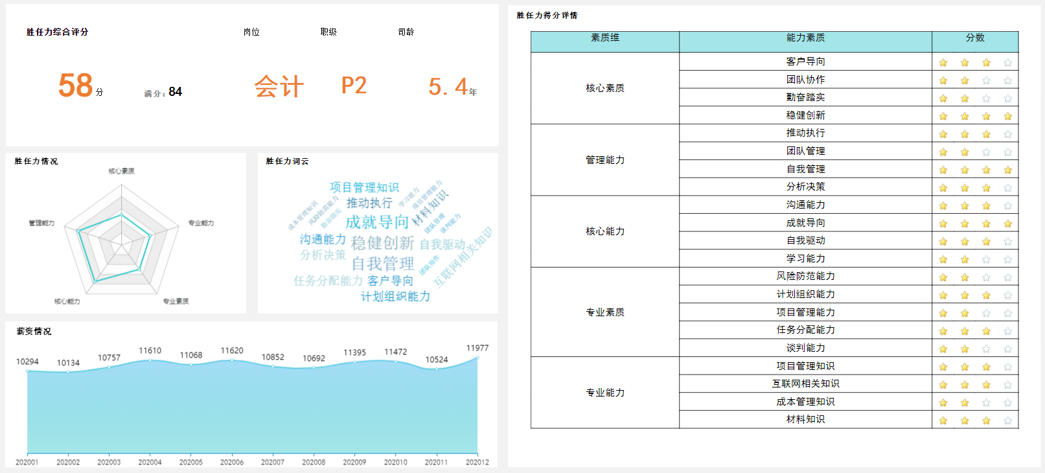This screenshot has height=473, width=1045.
Task: Click the 会计 position value
Action: 279,86
